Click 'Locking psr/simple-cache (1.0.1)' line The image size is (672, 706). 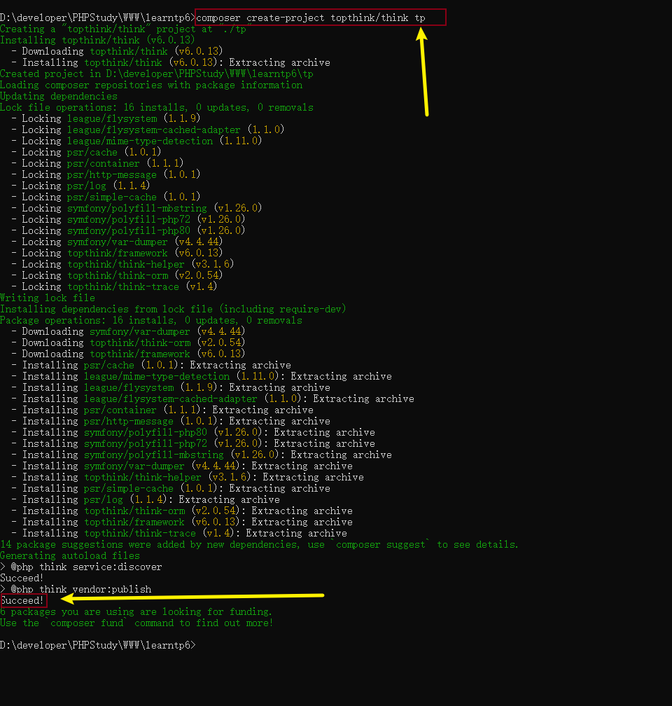point(106,198)
